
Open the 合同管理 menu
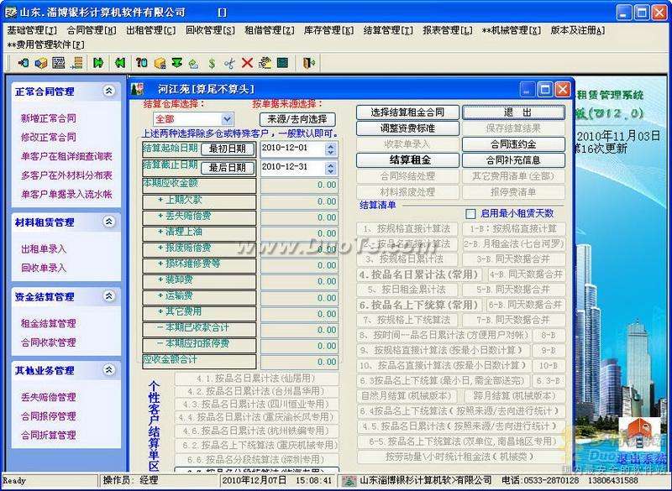[92, 30]
